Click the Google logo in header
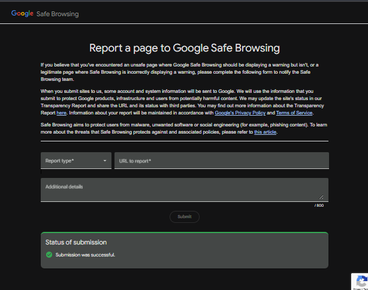The width and height of the screenshot is (368, 290). click(x=22, y=13)
